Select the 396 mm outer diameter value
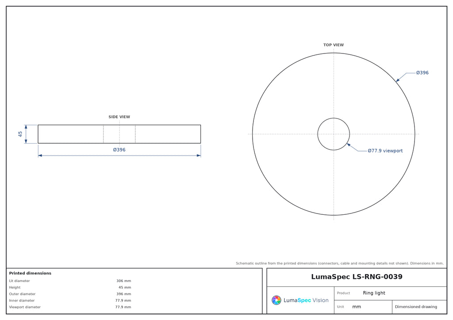The height and width of the screenshot is (320, 453). click(124, 294)
